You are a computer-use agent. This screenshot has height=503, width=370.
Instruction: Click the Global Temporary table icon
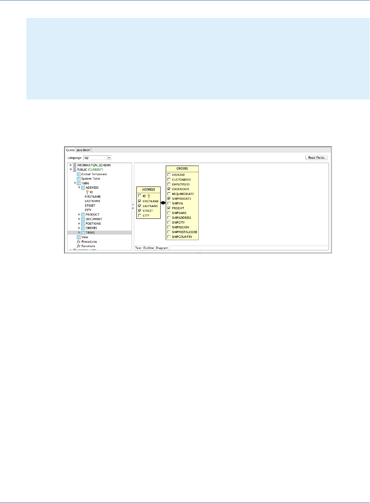pos(79,174)
